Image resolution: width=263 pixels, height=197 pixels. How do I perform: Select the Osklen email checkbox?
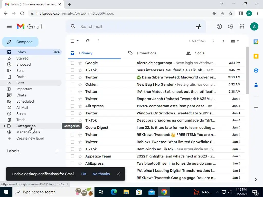tap(72, 84)
